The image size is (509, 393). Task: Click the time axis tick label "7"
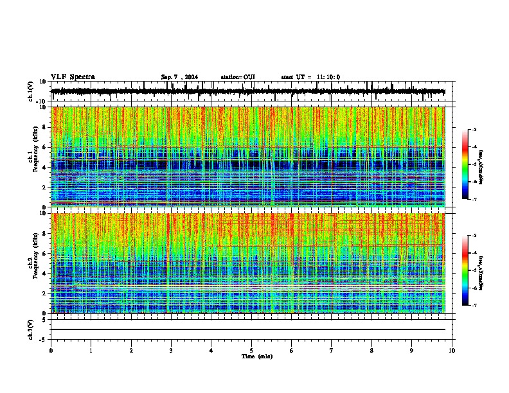[x=332, y=351]
